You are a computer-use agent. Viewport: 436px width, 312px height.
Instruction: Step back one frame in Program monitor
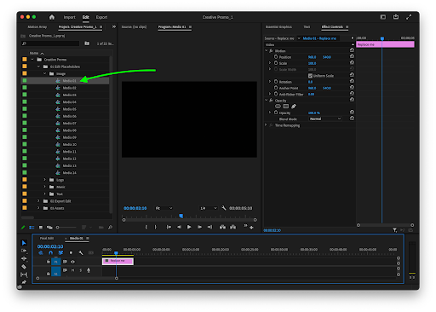[179, 227]
